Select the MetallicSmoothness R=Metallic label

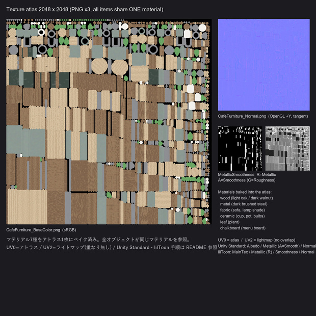(x=247, y=175)
